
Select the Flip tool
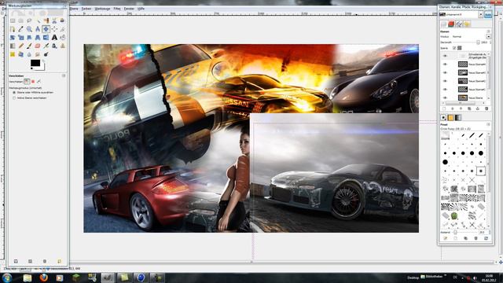[46, 37]
